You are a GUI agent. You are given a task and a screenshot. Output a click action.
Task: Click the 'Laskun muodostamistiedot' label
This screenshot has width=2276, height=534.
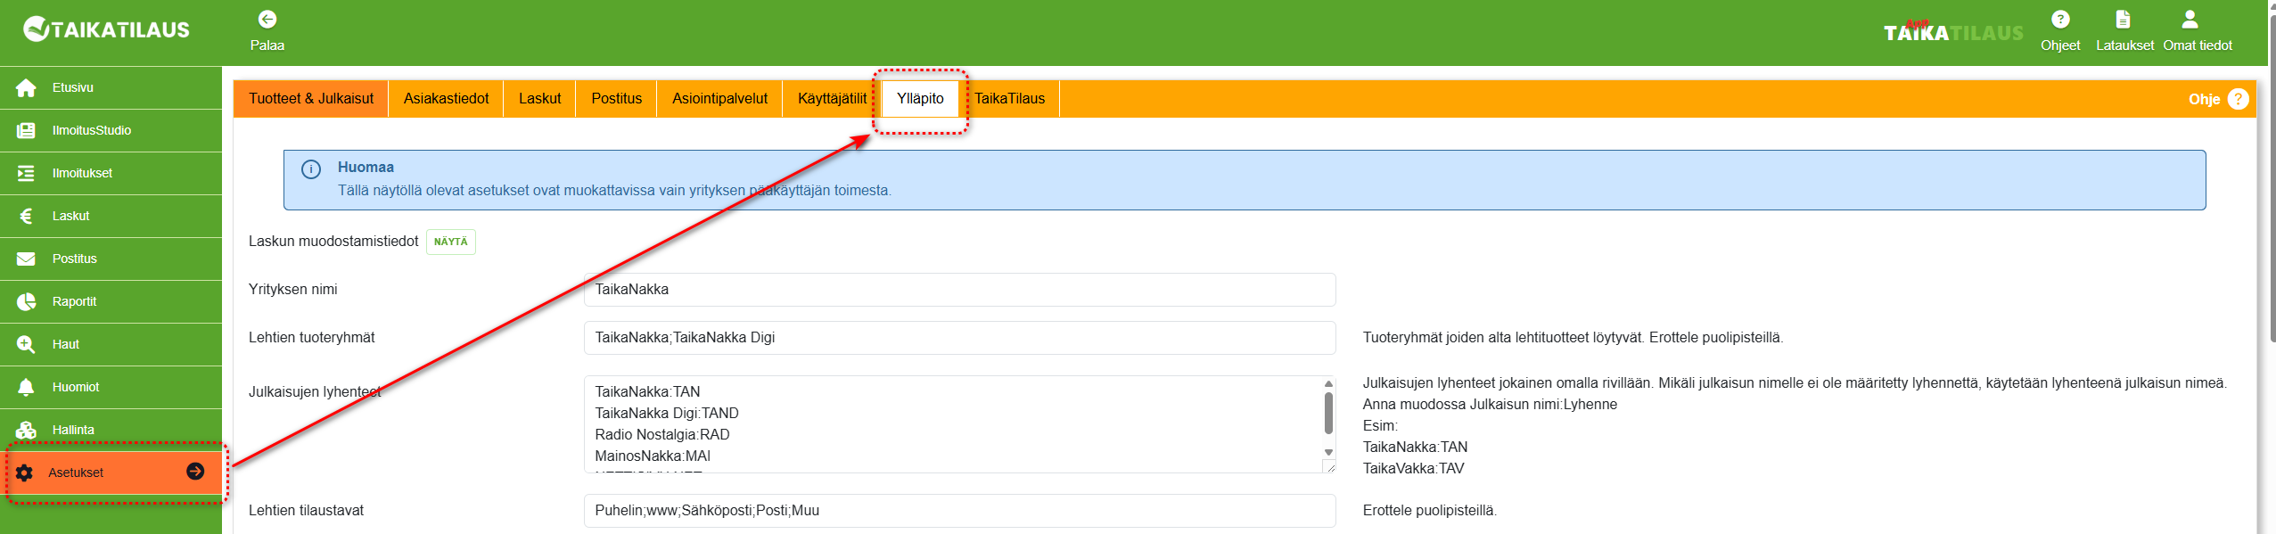[333, 242]
